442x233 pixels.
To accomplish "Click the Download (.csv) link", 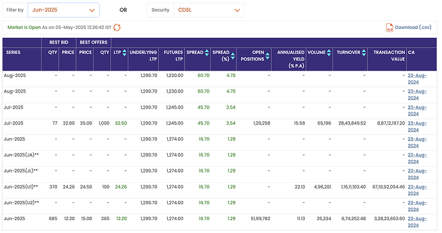I will 413,28.
